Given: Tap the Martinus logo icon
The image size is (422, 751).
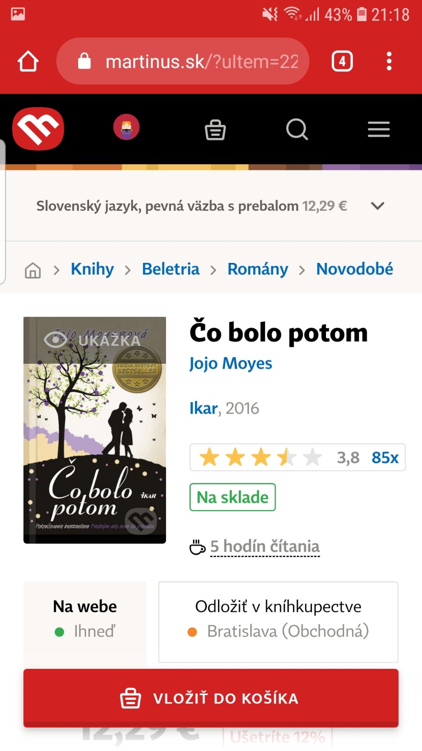Looking at the screenshot, I should click(x=38, y=129).
